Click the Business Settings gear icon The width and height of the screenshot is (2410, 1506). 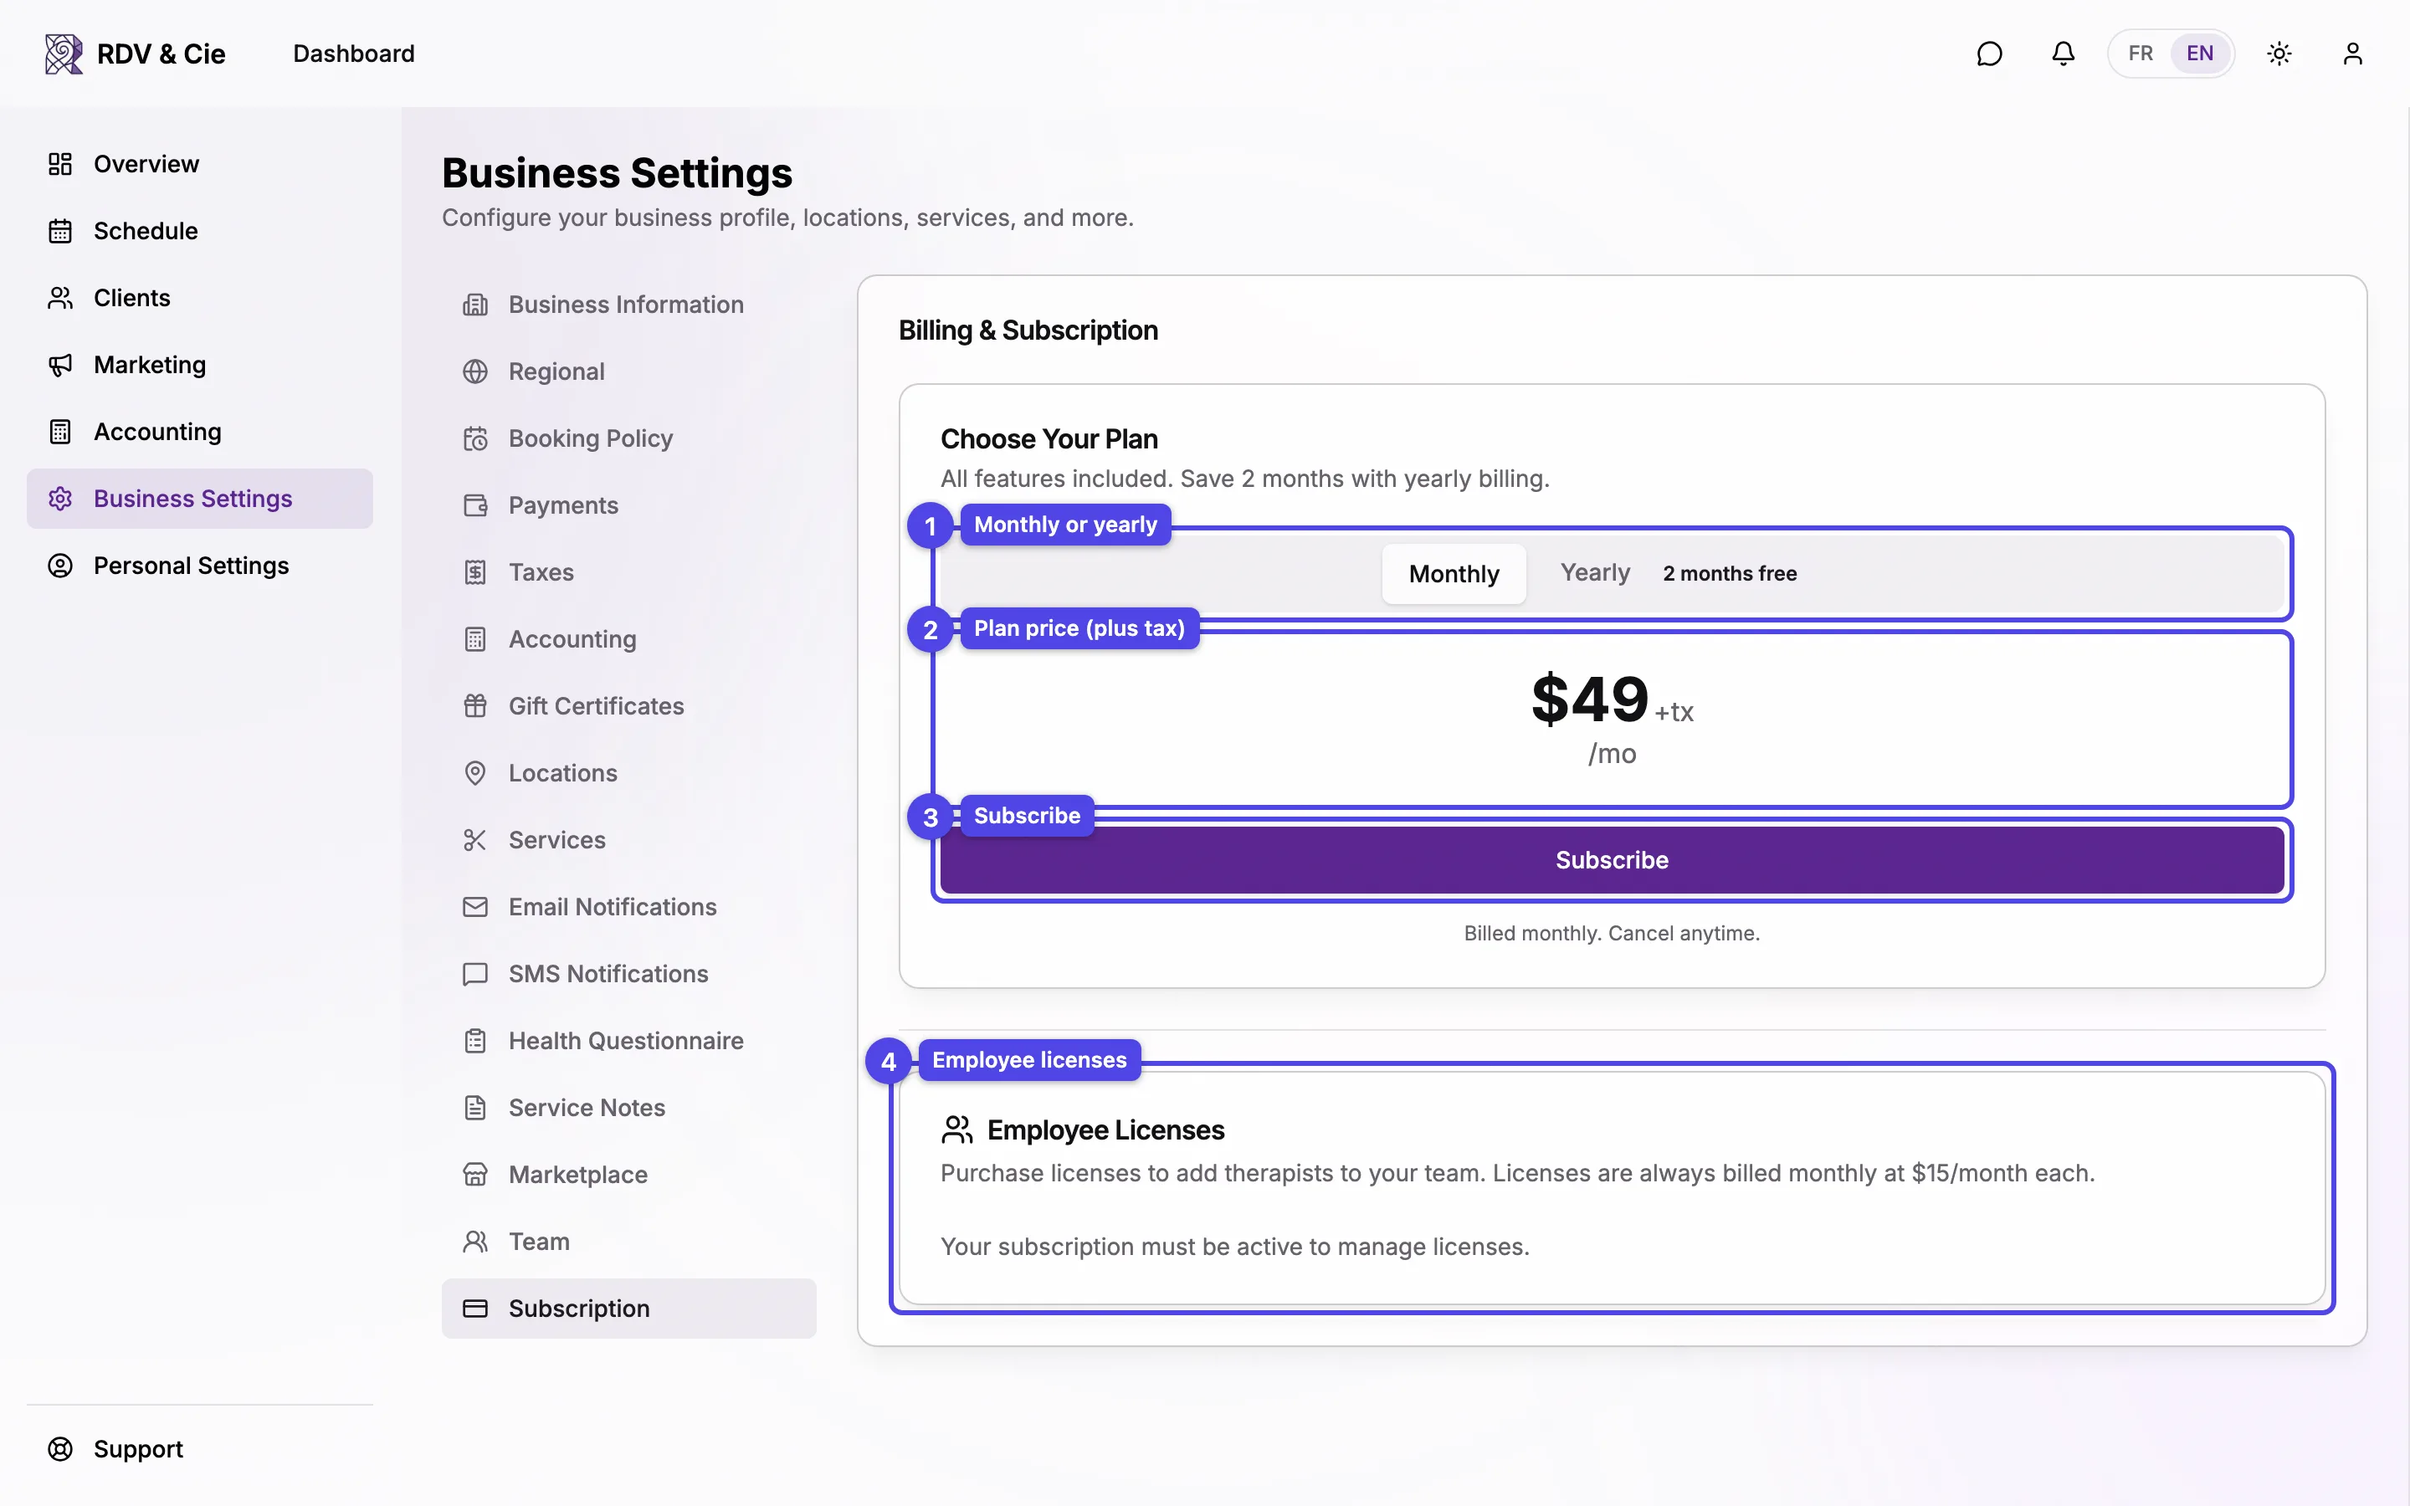pos(59,498)
